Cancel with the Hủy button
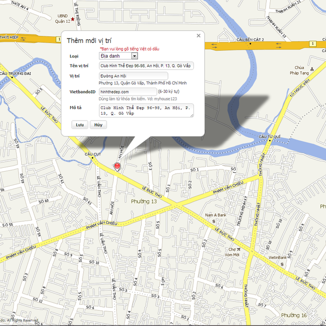This screenshot has width=326, height=326. [98, 125]
